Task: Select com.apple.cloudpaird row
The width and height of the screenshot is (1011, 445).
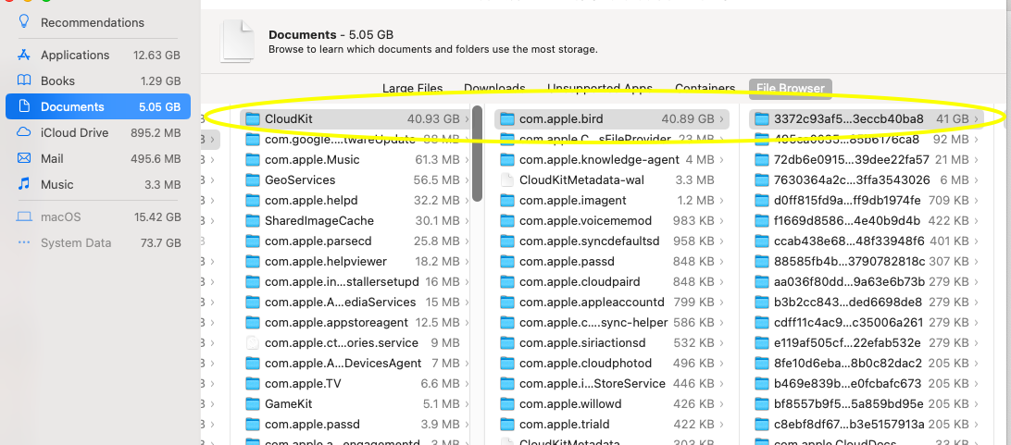Action: [x=611, y=281]
